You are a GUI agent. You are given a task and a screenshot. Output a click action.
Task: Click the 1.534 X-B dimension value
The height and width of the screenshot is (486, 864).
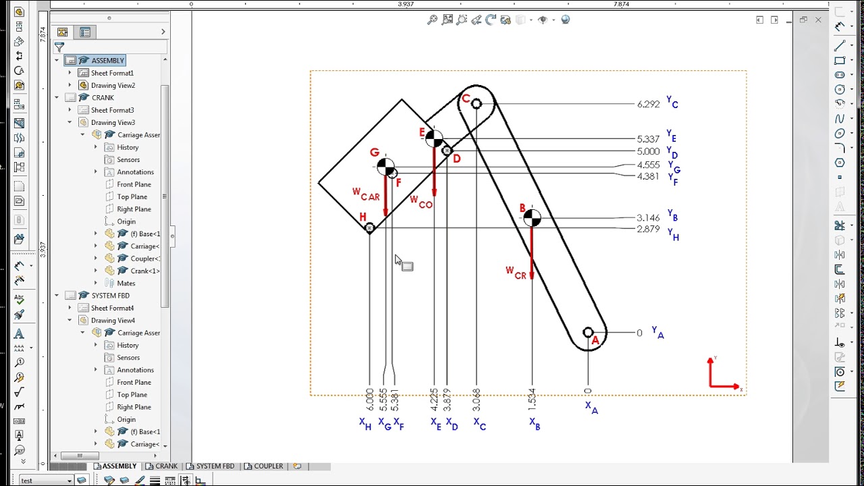[532, 400]
